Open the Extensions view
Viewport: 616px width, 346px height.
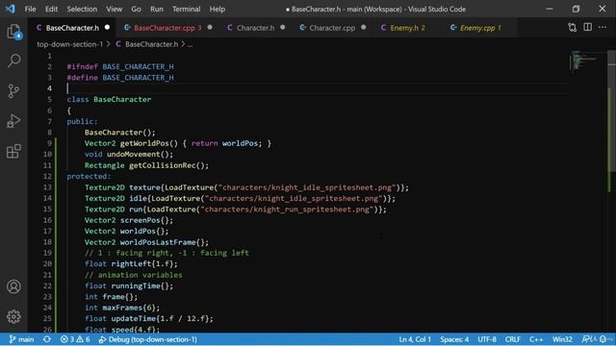13,151
